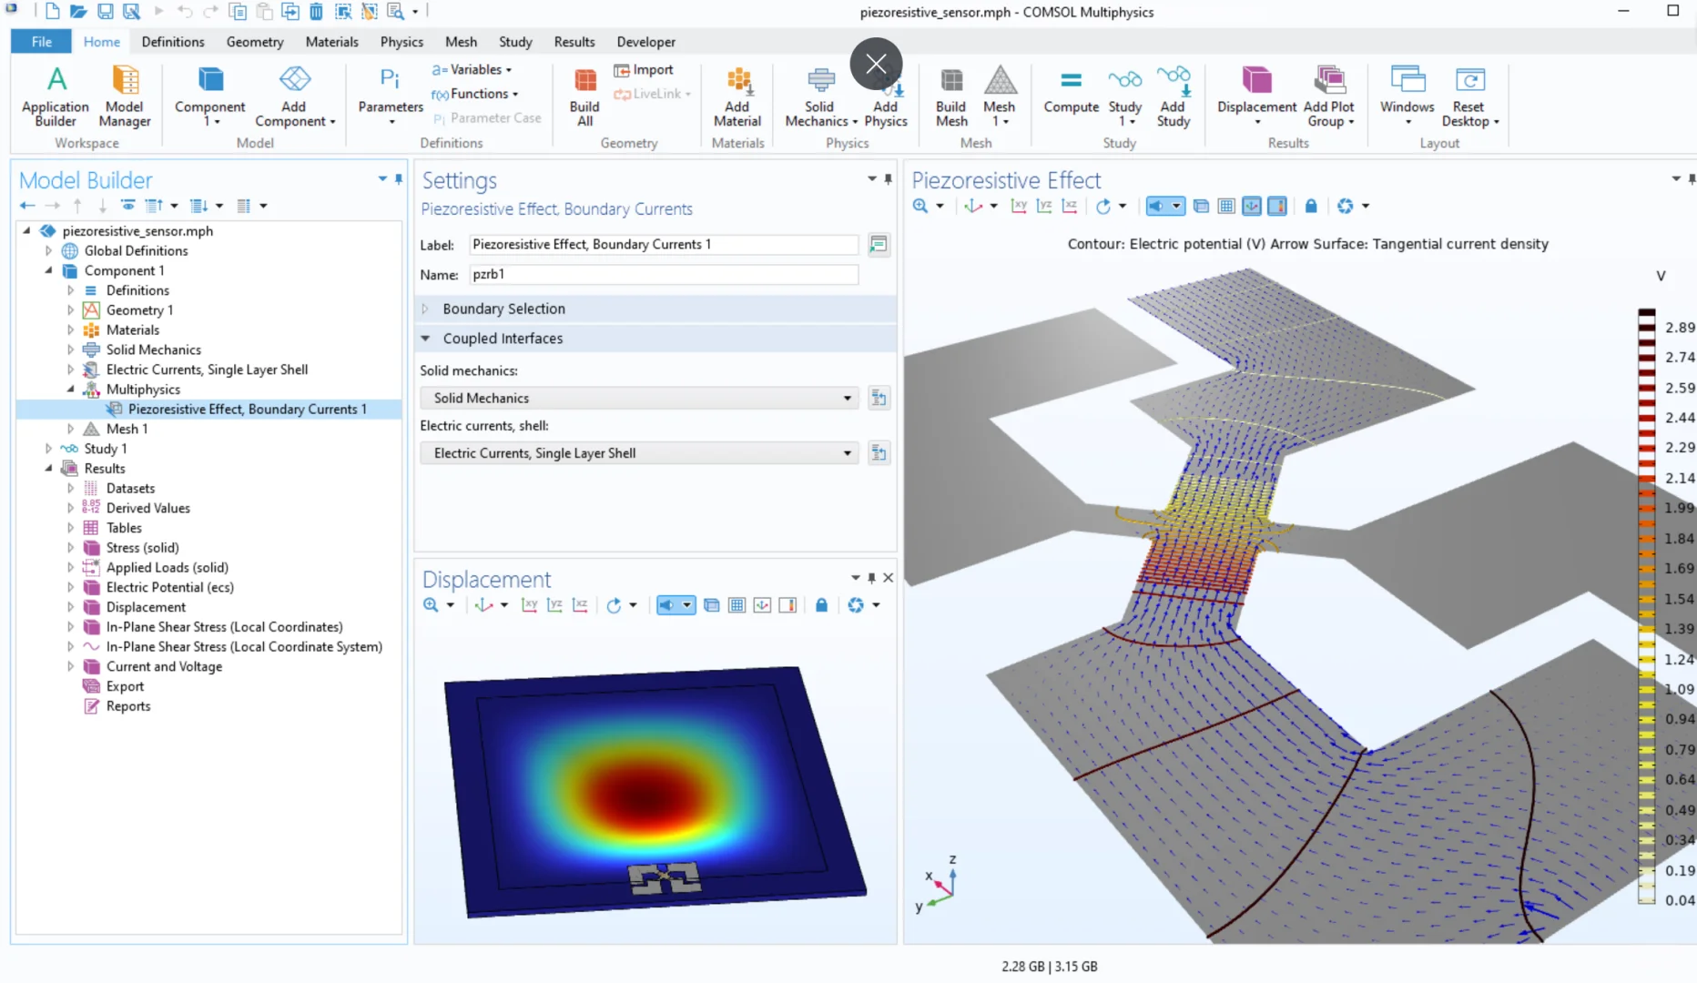Viewport: 1697px width, 983px height.
Task: Click the Name field containing pzrb1
Action: [x=664, y=274]
